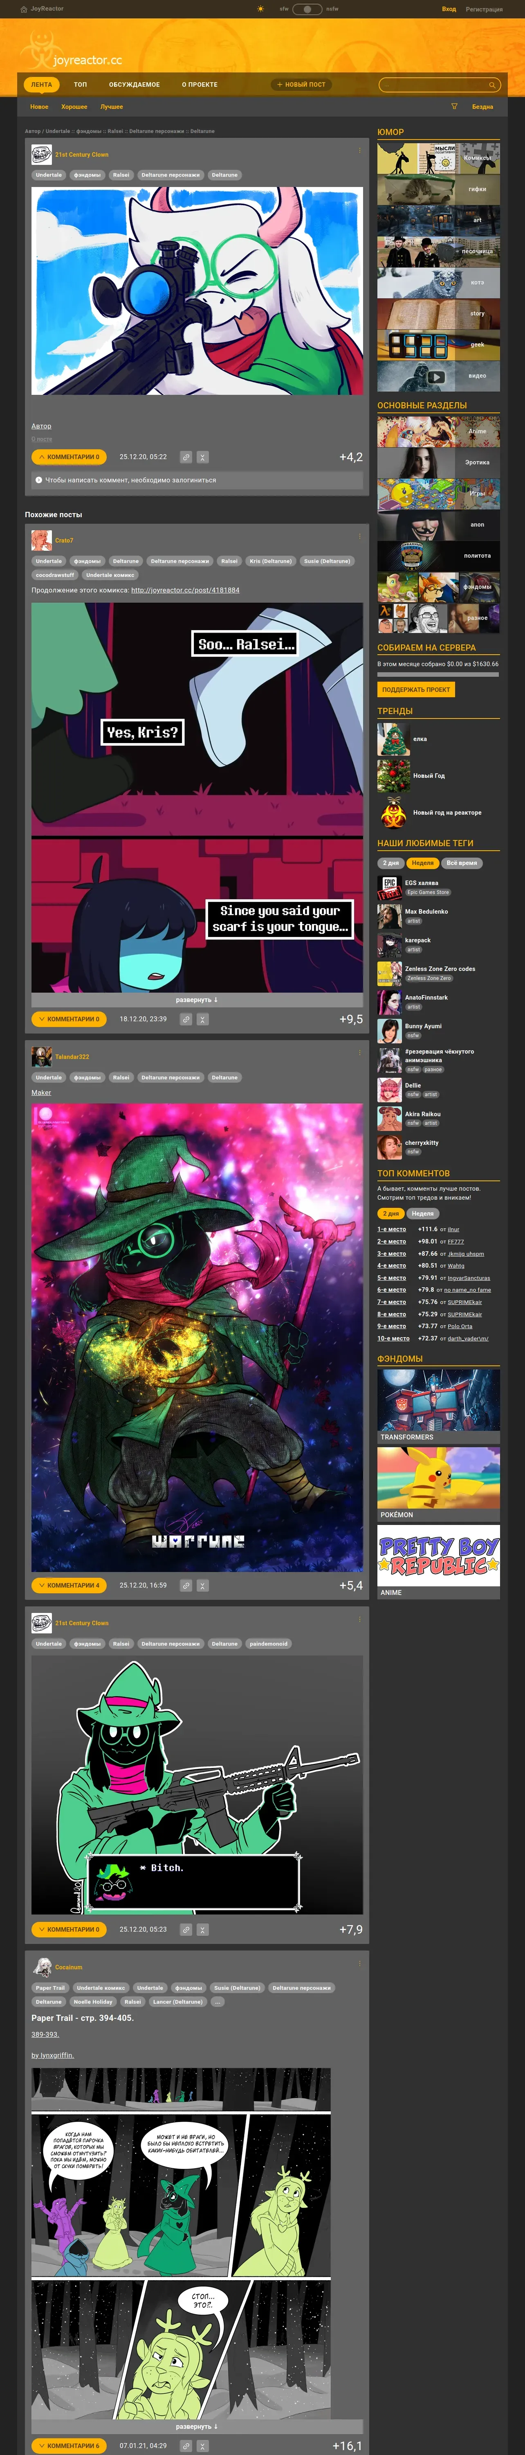Toggle the sfw/nsfw switch in the header

(307, 9)
